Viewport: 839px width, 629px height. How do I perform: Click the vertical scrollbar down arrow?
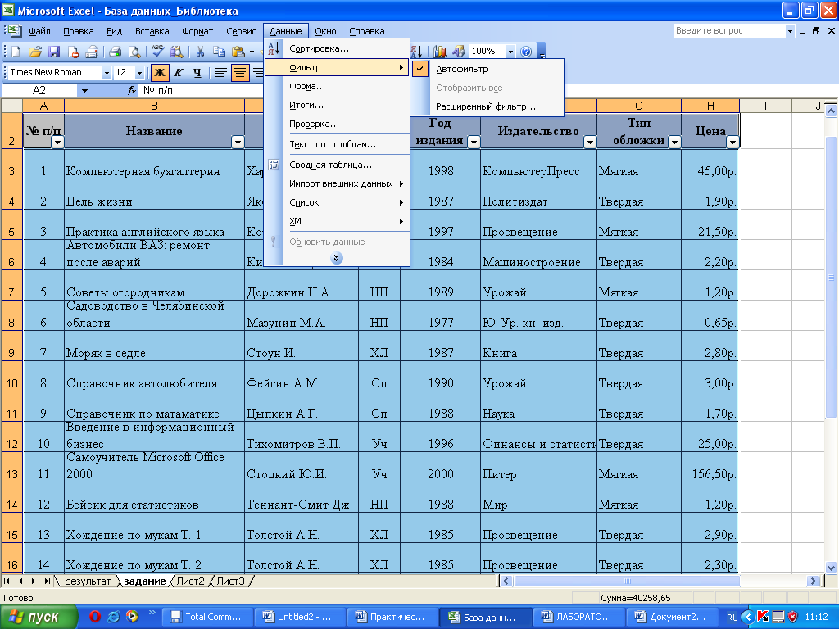831,568
